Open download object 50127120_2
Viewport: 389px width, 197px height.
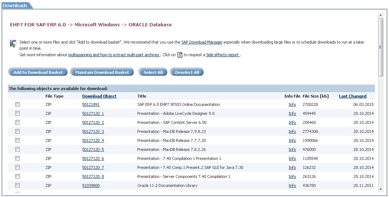point(93,122)
